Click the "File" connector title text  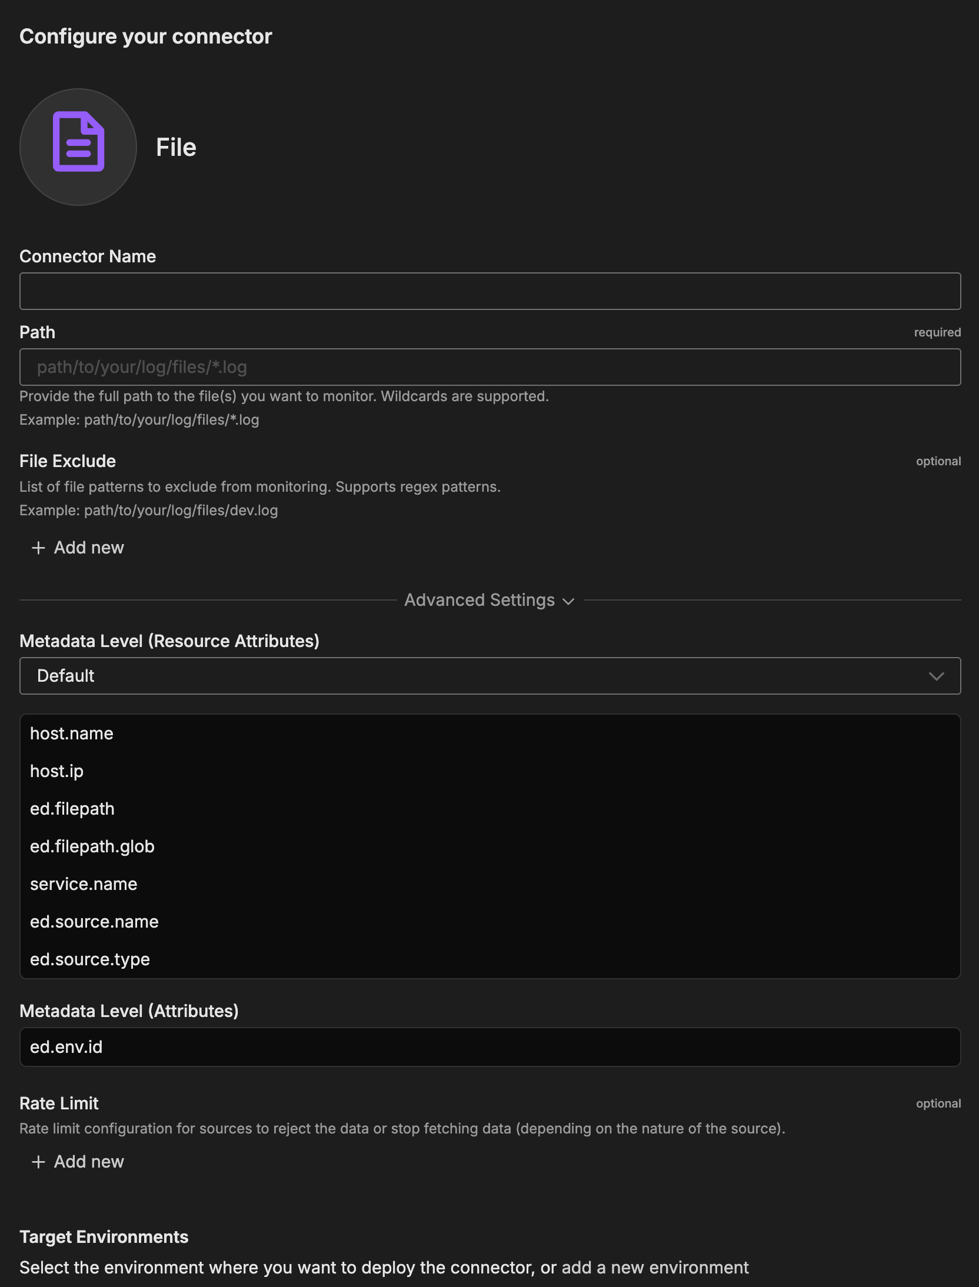(x=176, y=148)
